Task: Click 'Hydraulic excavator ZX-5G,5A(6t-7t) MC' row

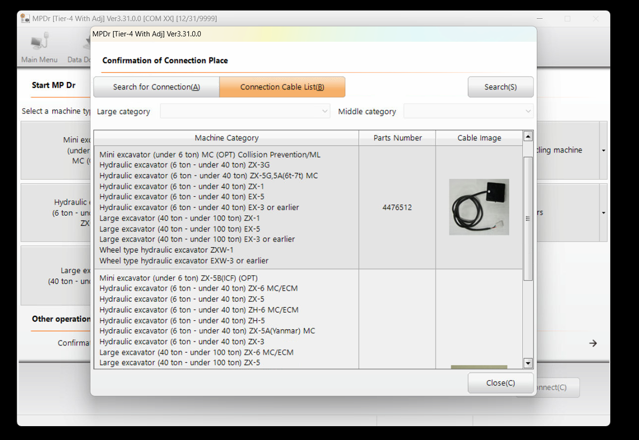Action: [x=209, y=176]
